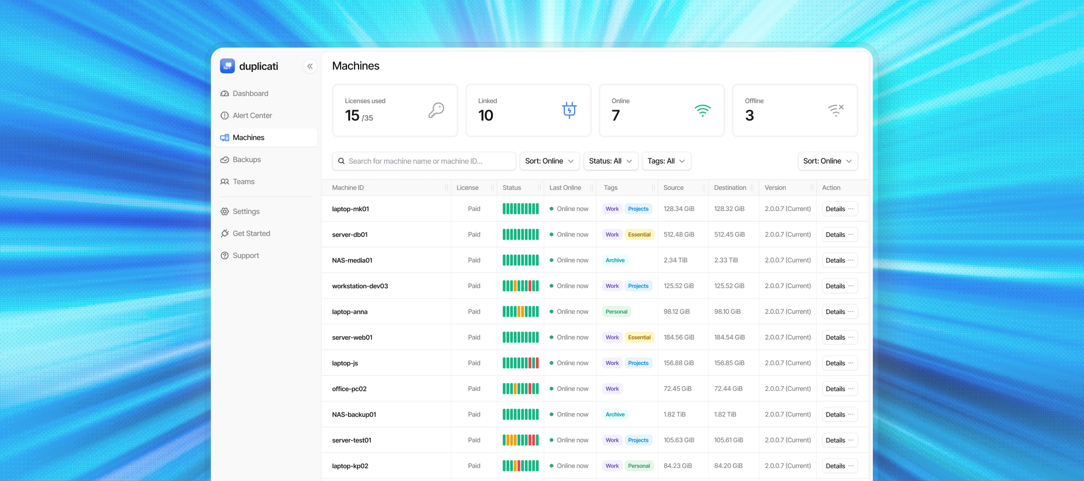Click the search magnifier icon
Image resolution: width=1084 pixels, height=481 pixels.
(341, 161)
